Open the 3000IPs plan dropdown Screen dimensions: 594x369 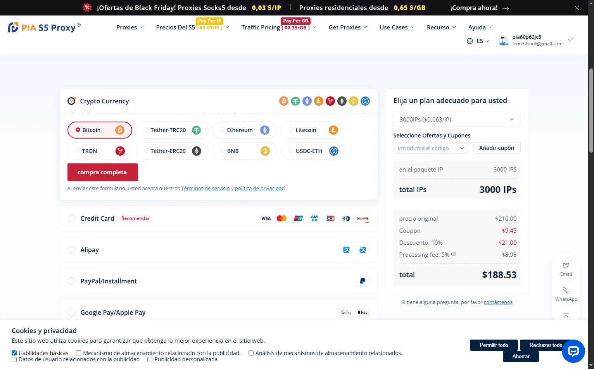coord(457,119)
